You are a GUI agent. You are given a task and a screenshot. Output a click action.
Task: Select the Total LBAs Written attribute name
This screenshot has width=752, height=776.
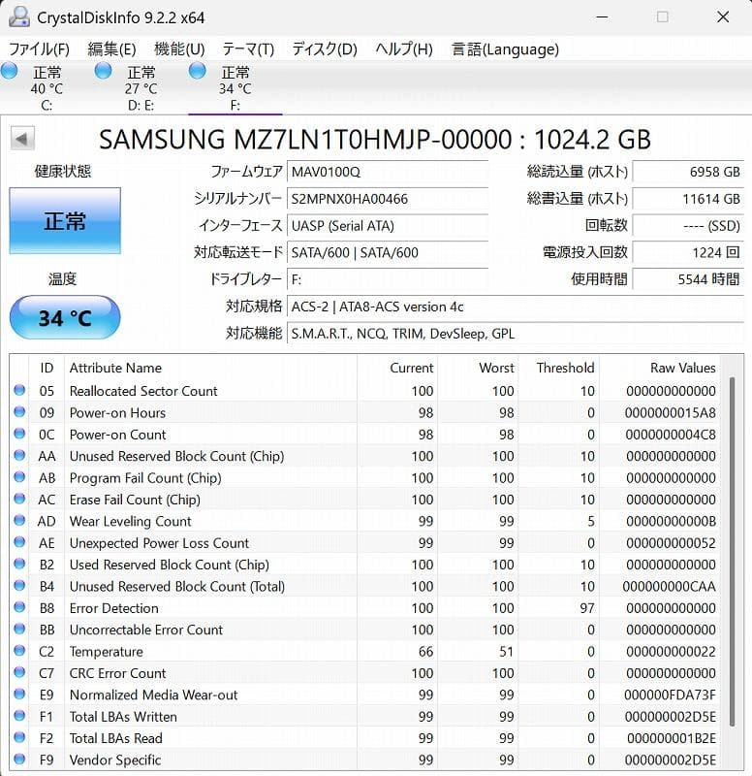coord(123,717)
